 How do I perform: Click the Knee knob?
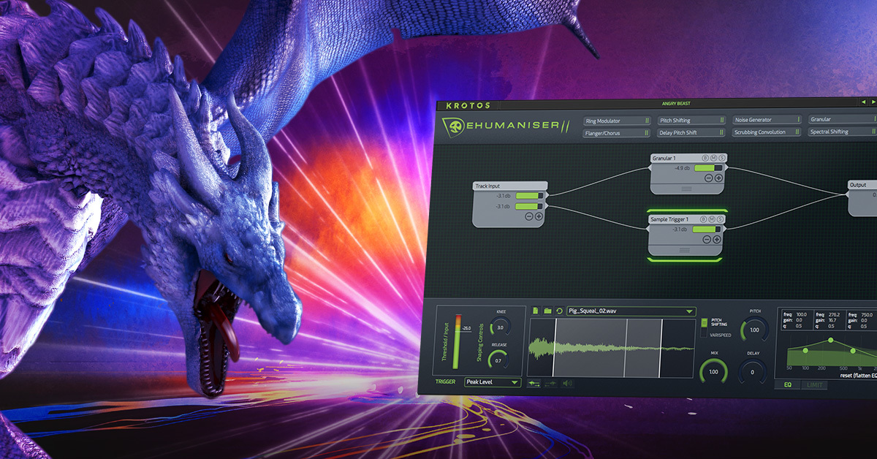(501, 327)
